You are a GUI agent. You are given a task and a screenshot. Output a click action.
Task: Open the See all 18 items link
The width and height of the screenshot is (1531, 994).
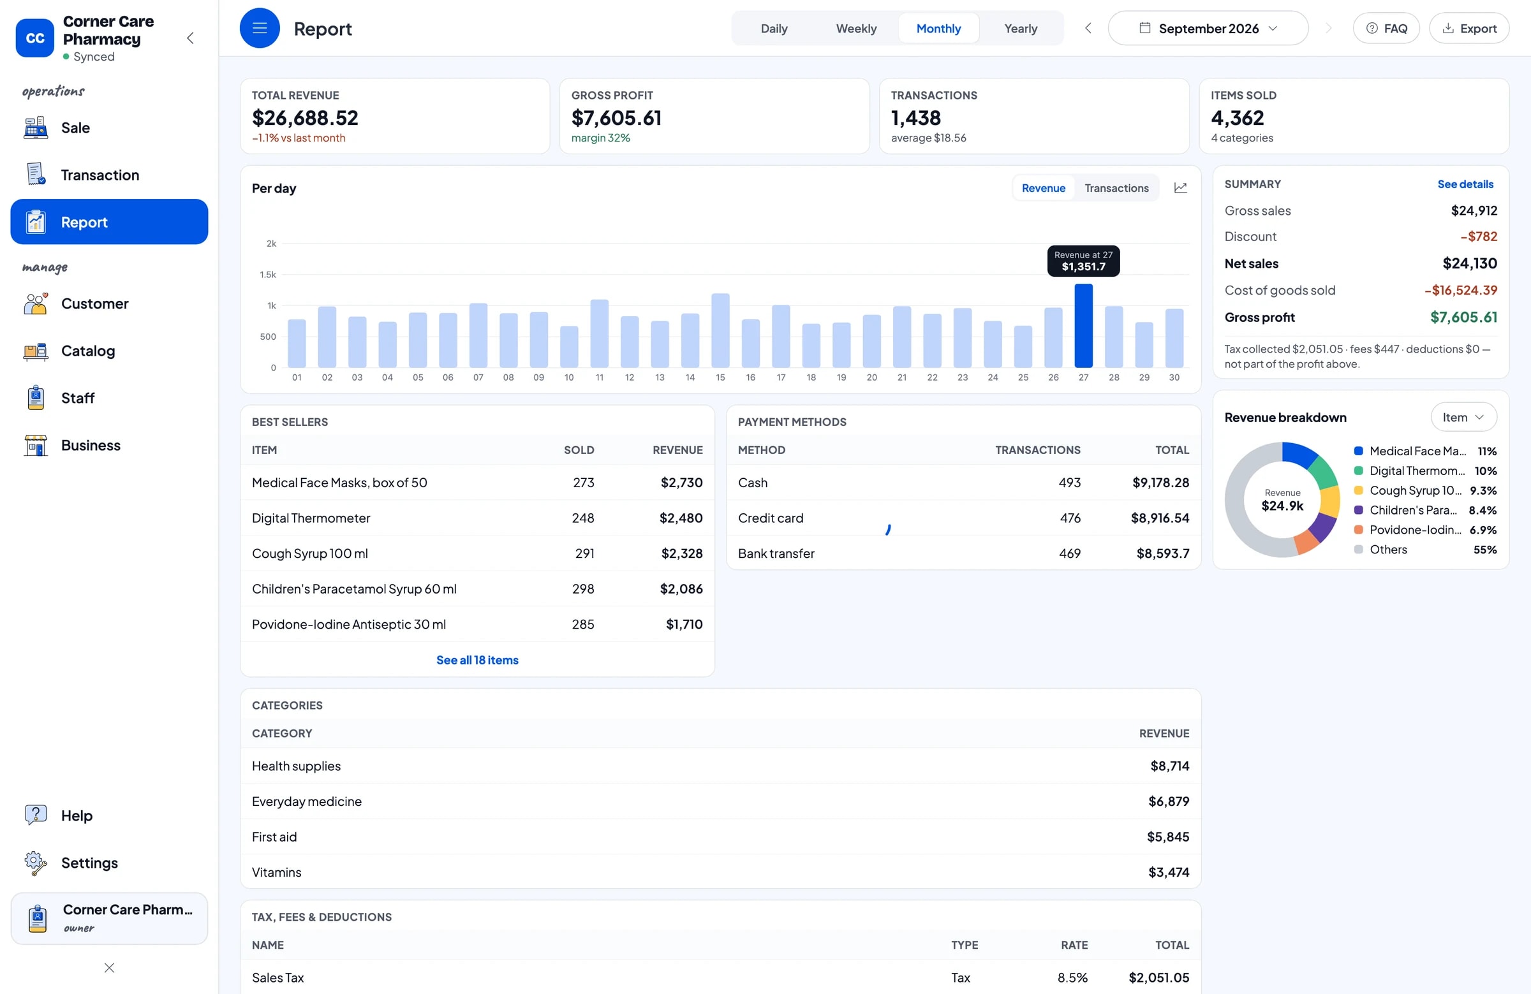point(477,660)
